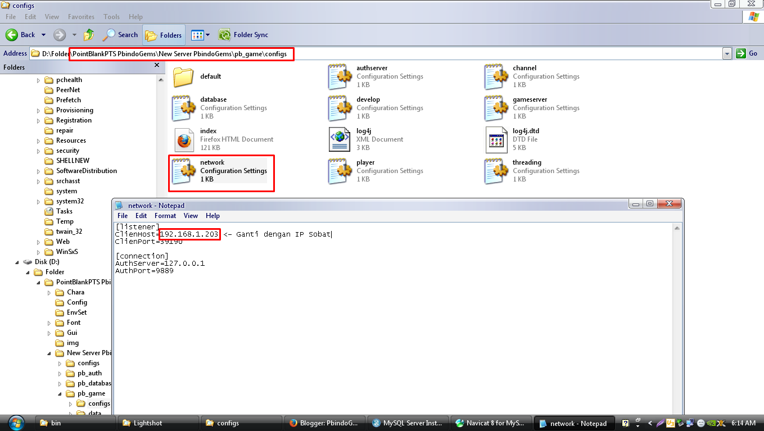Open the Search tool
764x431 pixels.
pos(121,35)
